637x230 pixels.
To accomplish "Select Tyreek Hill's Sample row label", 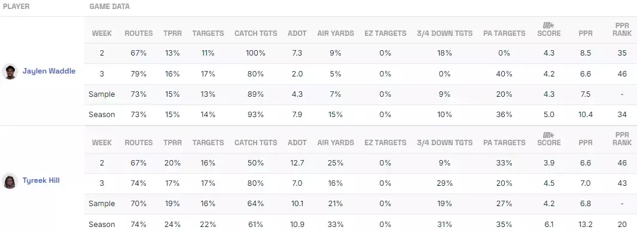I will (x=102, y=203).
